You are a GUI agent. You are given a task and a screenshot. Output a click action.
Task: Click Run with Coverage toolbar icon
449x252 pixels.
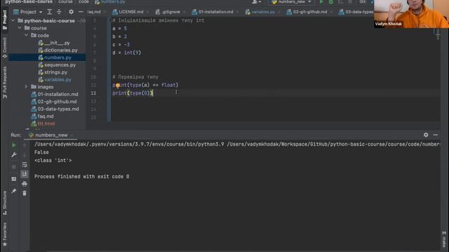[x=340, y=2]
